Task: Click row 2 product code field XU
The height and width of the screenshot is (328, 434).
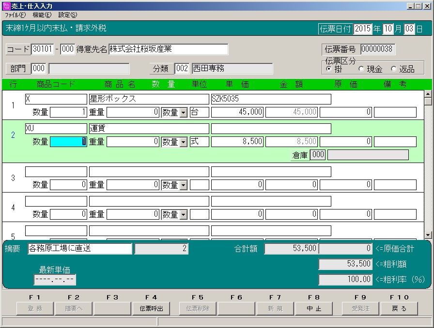Action: [x=56, y=129]
